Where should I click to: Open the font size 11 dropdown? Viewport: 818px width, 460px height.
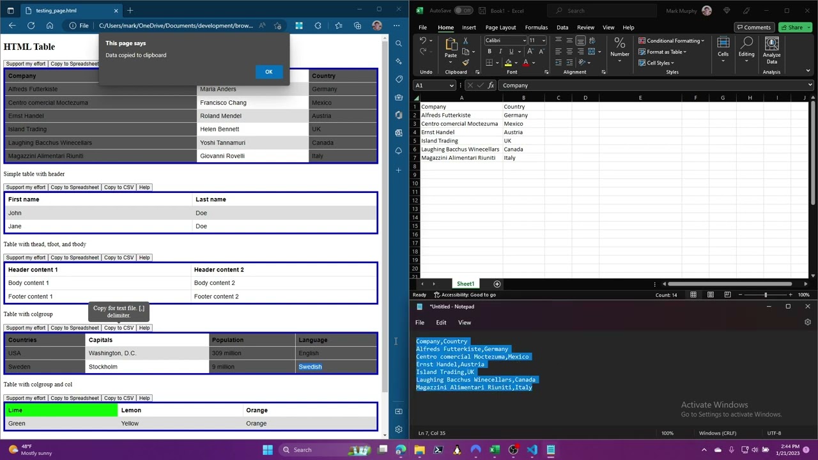pyautogui.click(x=543, y=40)
